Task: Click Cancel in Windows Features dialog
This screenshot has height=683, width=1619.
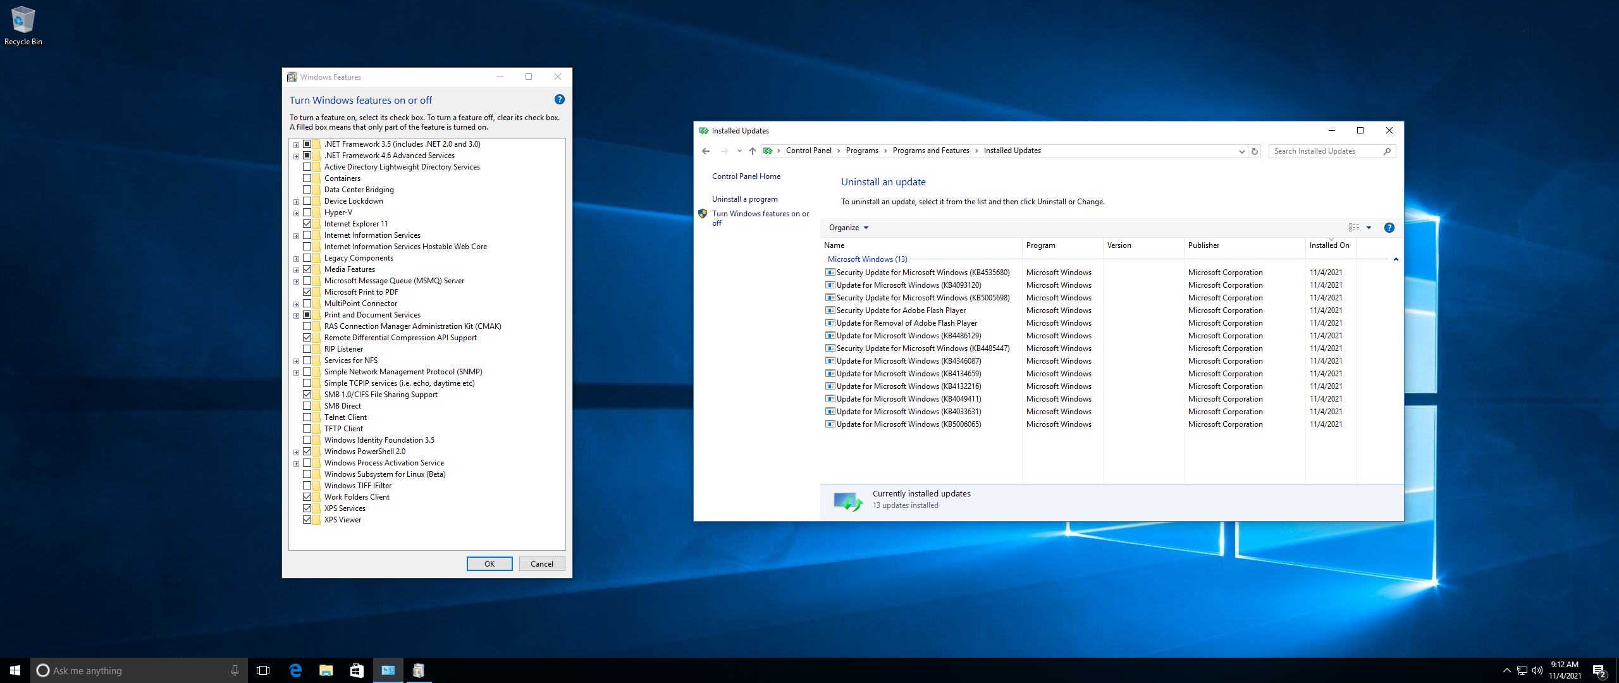Action: tap(542, 564)
